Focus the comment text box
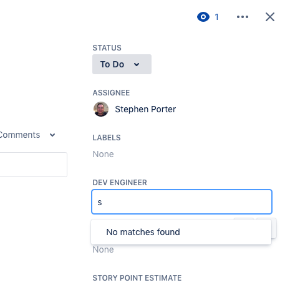The width and height of the screenshot is (290, 285). 33,165
